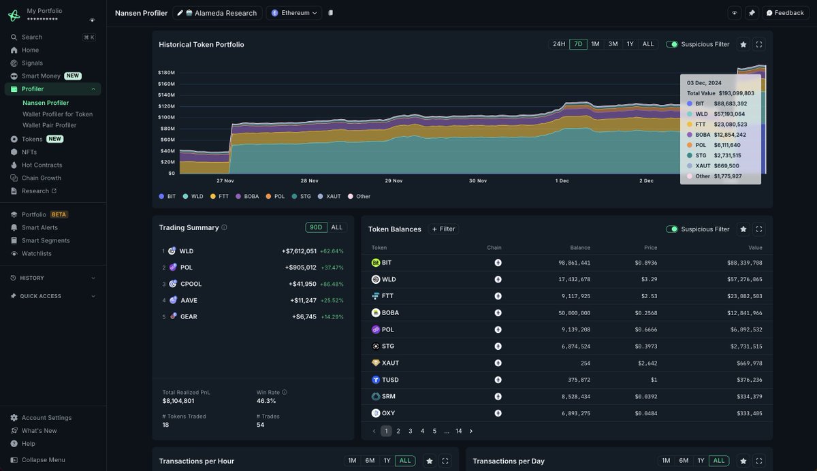Expand HISTORY section in sidebar
Viewport: 817px width, 471px height.
tap(52, 278)
